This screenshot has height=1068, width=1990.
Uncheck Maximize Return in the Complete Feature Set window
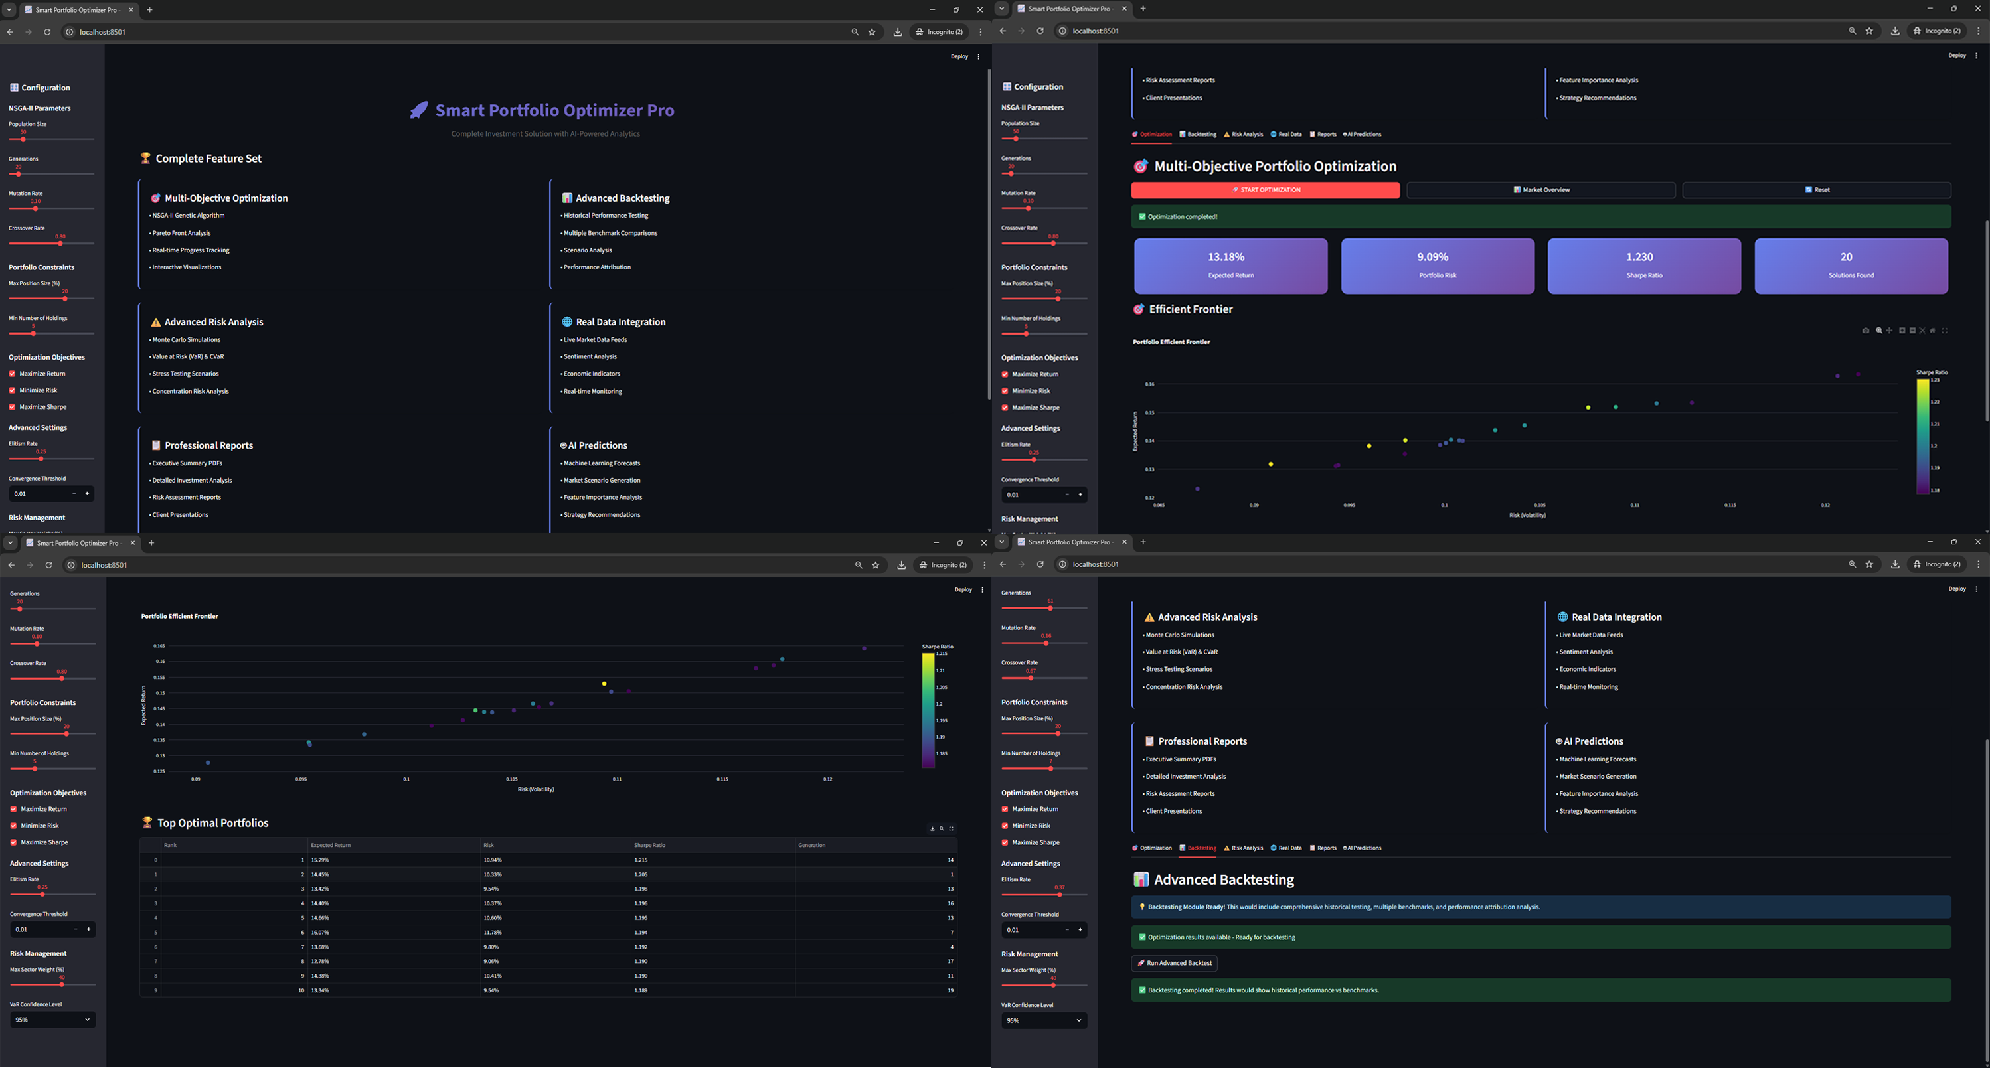11,374
